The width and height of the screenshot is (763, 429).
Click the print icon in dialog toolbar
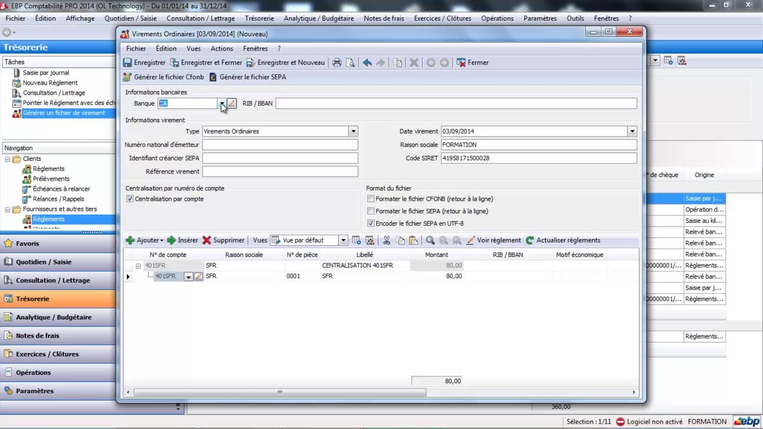[x=337, y=63]
